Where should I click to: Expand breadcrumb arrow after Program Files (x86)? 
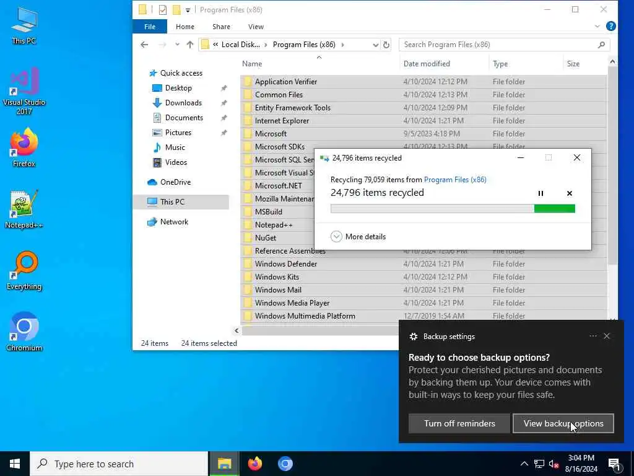point(342,45)
